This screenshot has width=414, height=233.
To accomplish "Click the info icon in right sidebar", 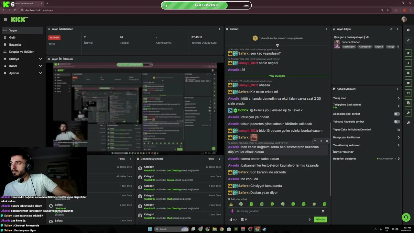I will click(x=408, y=30).
